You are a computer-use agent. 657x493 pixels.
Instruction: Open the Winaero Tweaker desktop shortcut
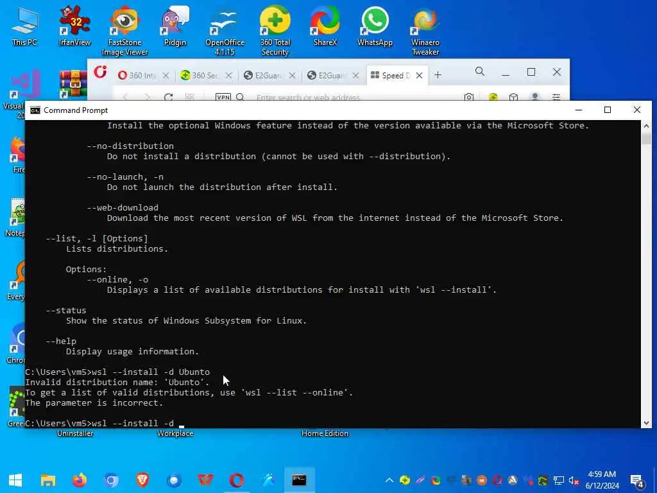tap(425, 30)
